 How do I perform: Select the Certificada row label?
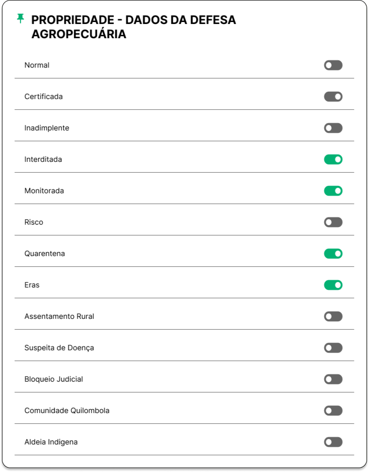(x=43, y=97)
